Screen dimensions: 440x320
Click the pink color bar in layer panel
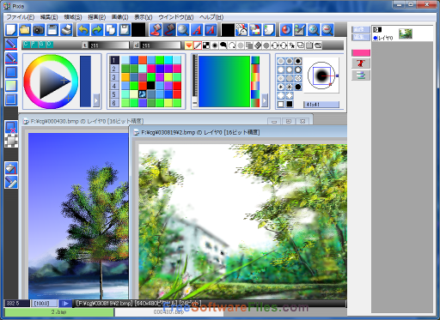tap(361, 53)
